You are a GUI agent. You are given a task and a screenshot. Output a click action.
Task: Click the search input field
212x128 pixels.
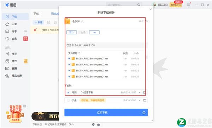[x=122, y=5]
